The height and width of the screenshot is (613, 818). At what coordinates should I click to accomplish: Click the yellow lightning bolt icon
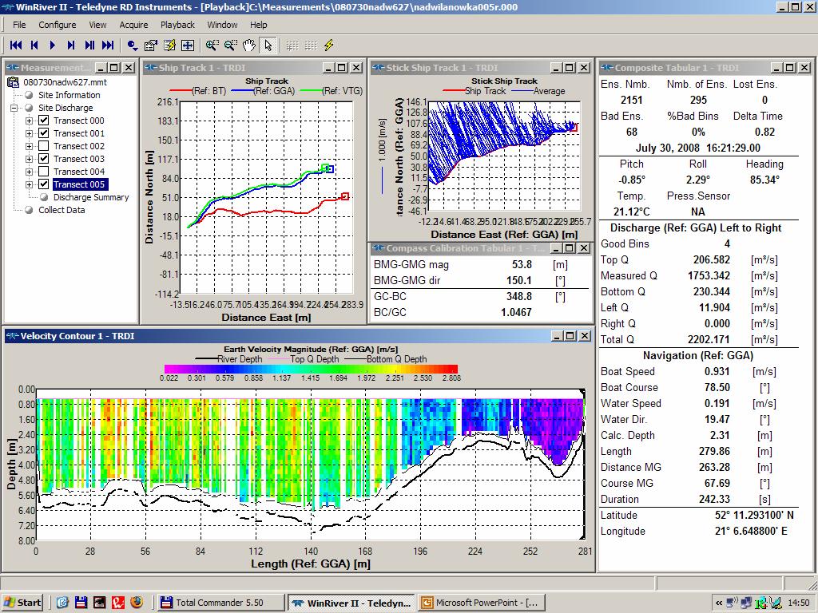coord(328,45)
